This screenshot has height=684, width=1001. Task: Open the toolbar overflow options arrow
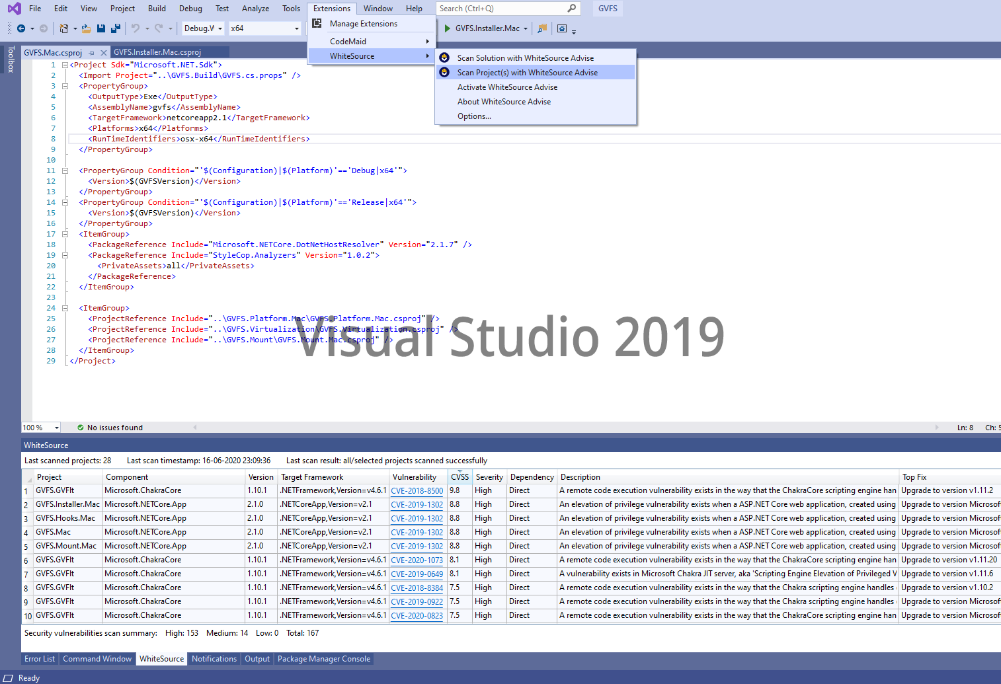(574, 31)
